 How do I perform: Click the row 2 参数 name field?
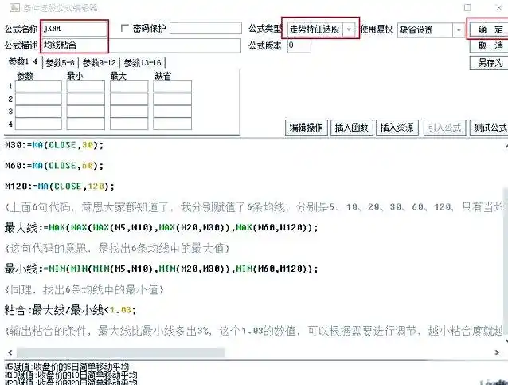[38, 99]
